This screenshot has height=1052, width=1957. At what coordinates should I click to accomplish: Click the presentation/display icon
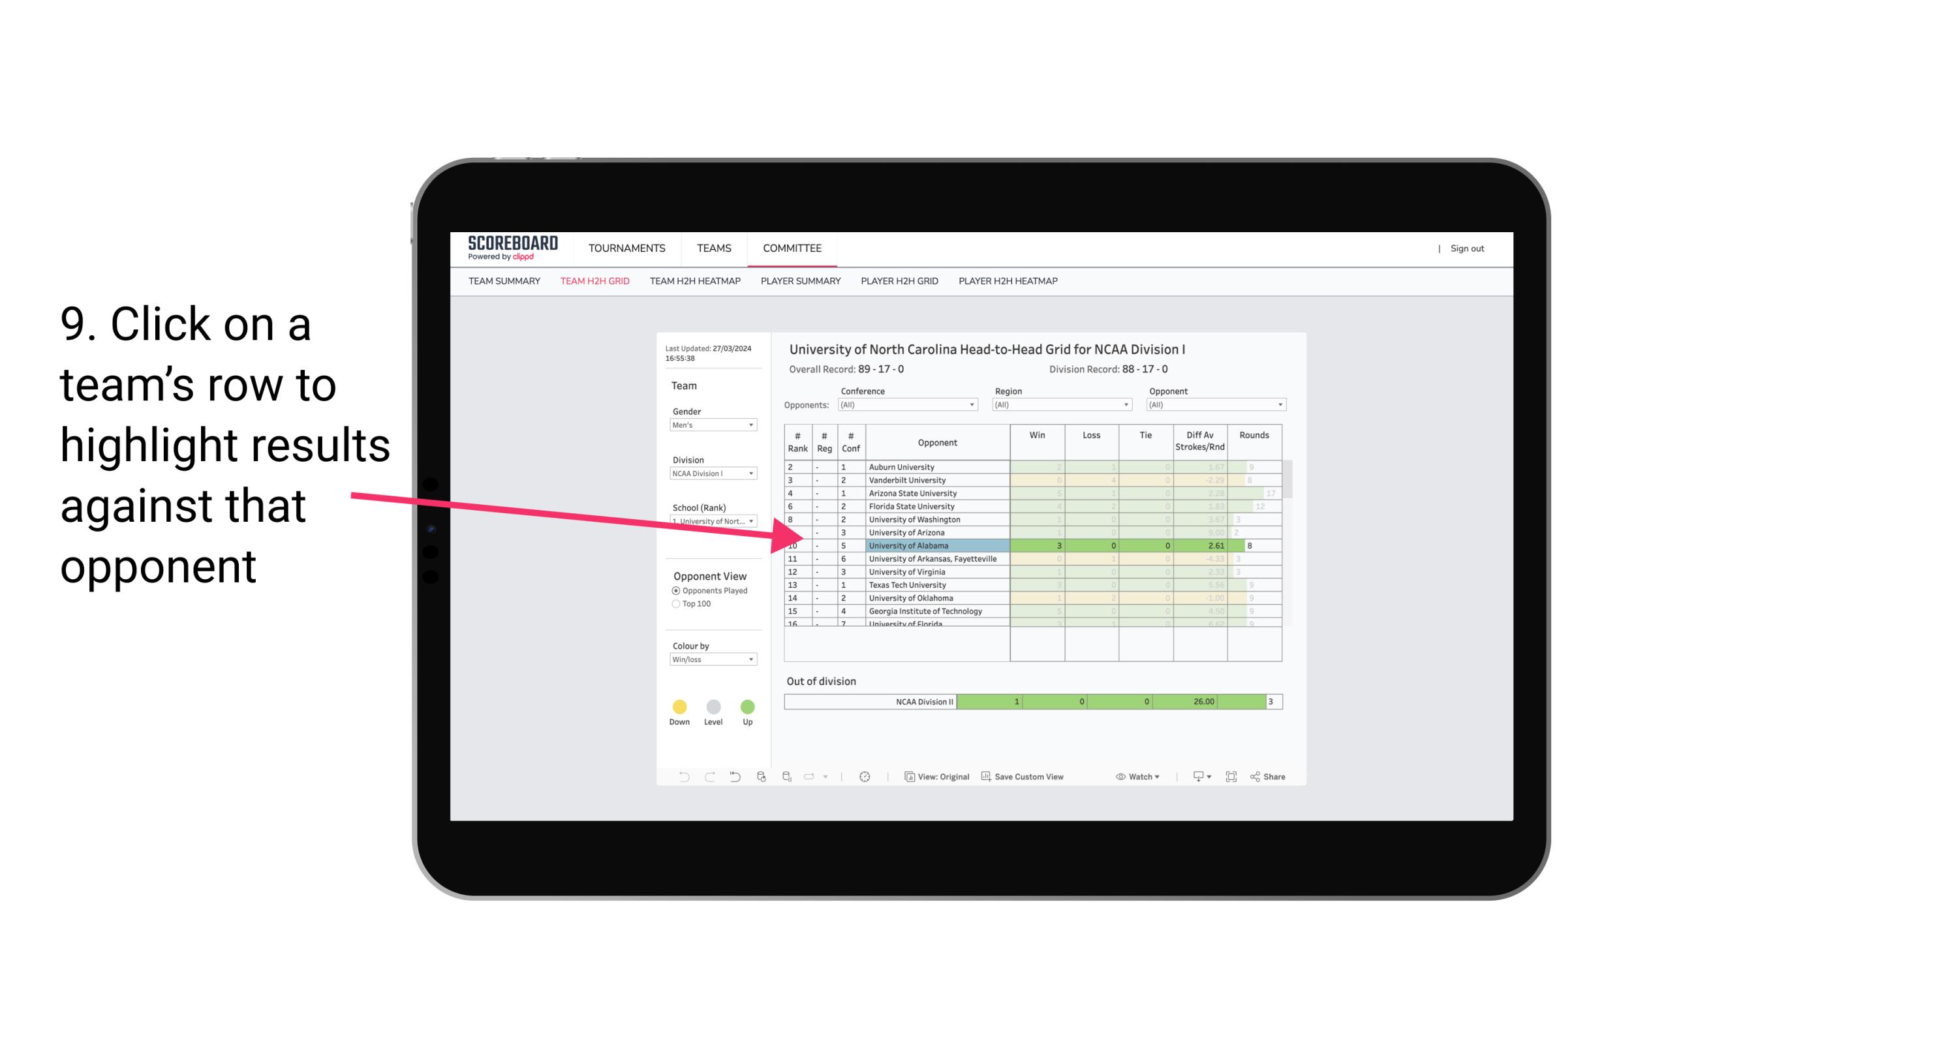click(1192, 777)
